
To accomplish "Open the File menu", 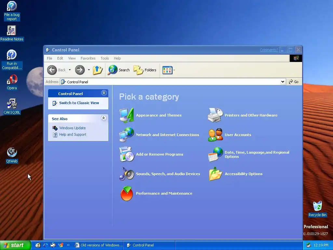I will pos(49,58).
